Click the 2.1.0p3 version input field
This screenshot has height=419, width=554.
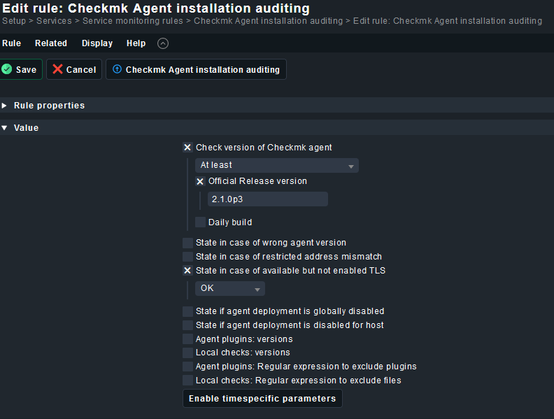pyautogui.click(x=267, y=199)
